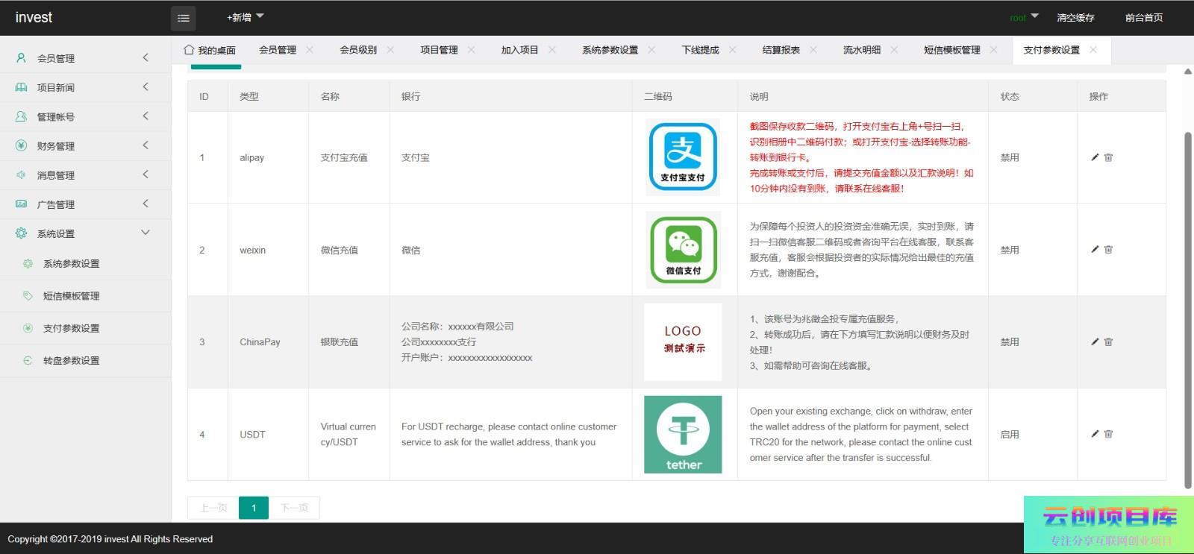Go to page 1 in pagination

click(254, 508)
